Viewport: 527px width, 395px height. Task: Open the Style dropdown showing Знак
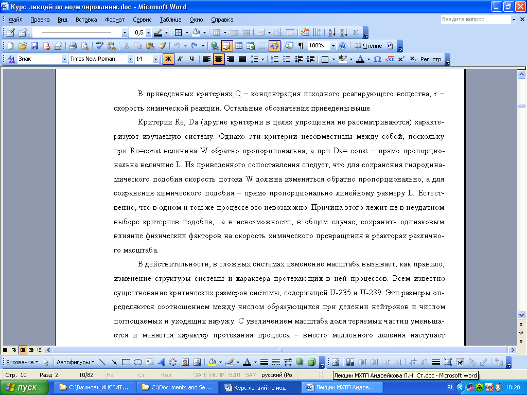pyautogui.click(x=64, y=59)
